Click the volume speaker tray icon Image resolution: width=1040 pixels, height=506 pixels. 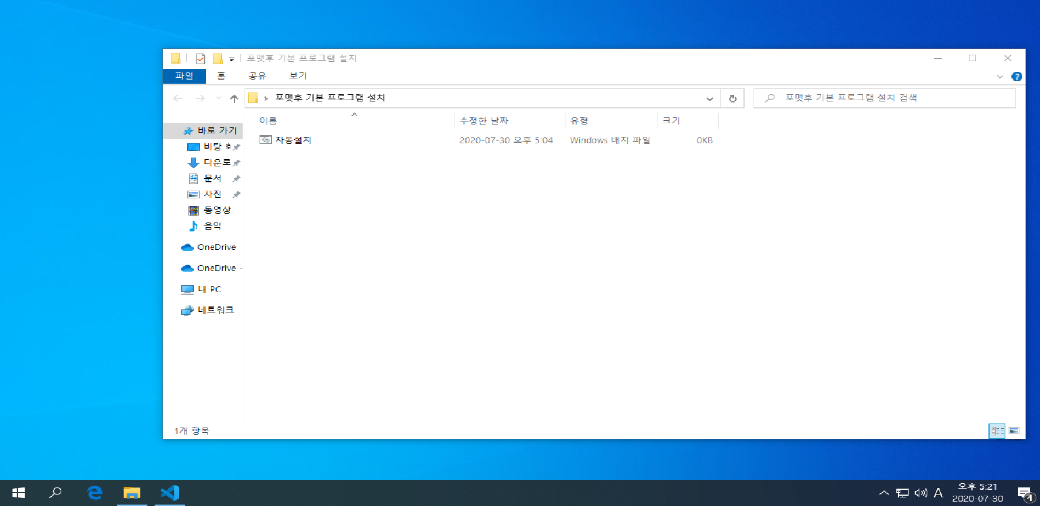pos(921,493)
